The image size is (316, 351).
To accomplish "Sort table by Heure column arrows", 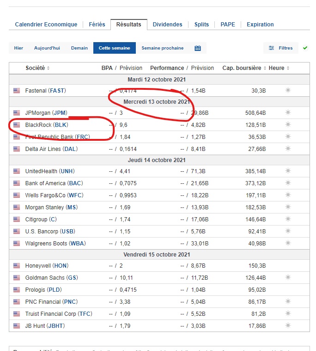I will [x=288, y=68].
